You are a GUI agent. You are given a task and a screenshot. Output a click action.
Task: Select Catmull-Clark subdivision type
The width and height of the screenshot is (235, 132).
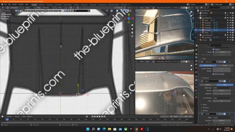pyautogui.click(x=208, y=66)
